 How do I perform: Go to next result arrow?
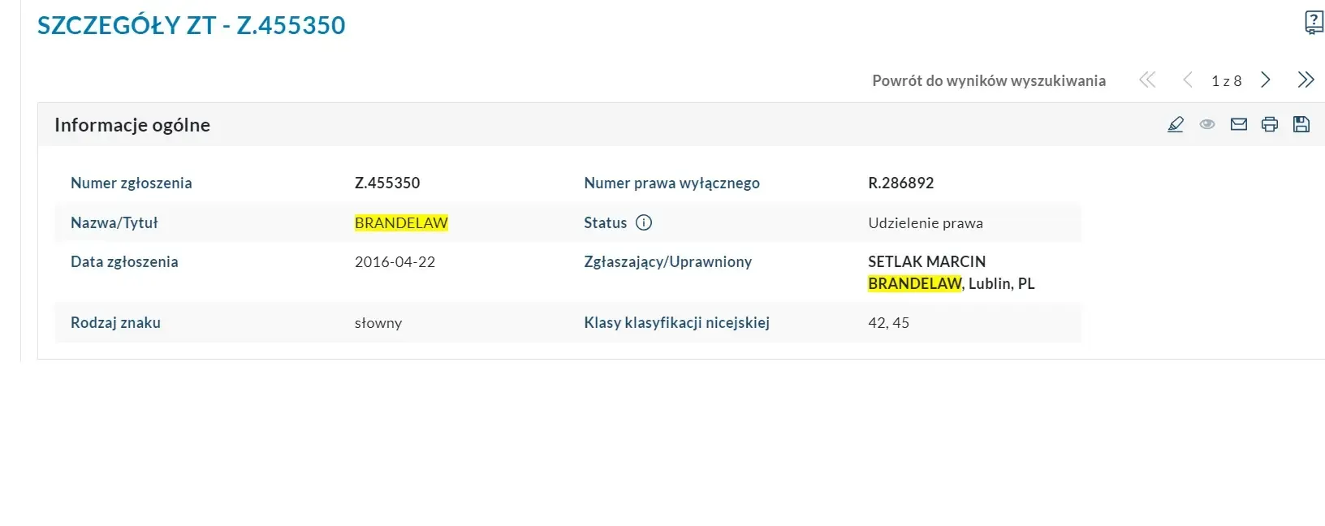pyautogui.click(x=1266, y=80)
